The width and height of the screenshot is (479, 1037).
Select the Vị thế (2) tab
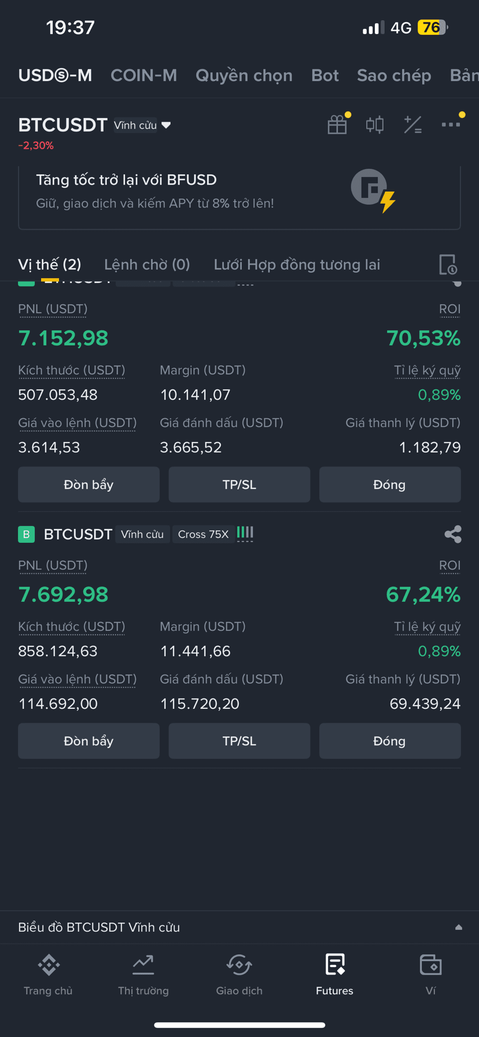tap(50, 264)
